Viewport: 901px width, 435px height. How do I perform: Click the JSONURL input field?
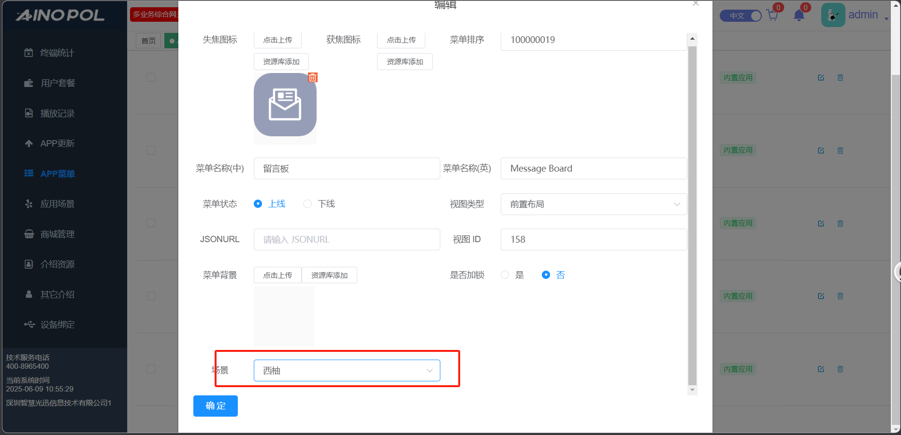pos(347,240)
